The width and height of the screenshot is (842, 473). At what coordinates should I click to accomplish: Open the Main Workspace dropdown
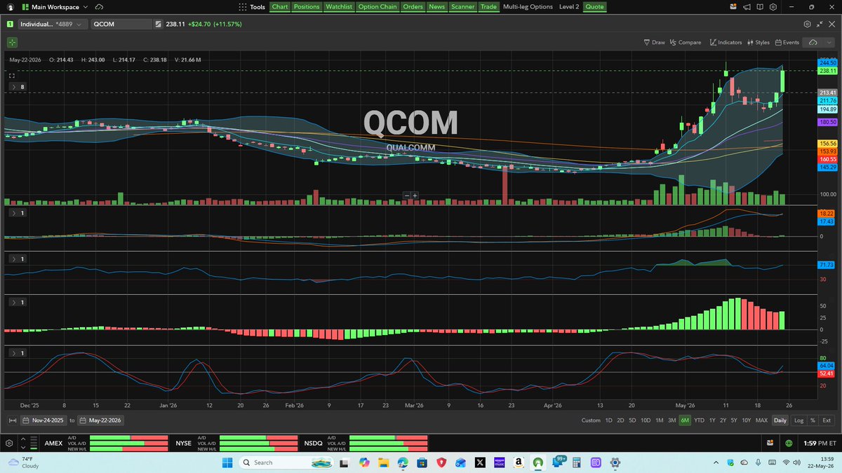pos(56,6)
